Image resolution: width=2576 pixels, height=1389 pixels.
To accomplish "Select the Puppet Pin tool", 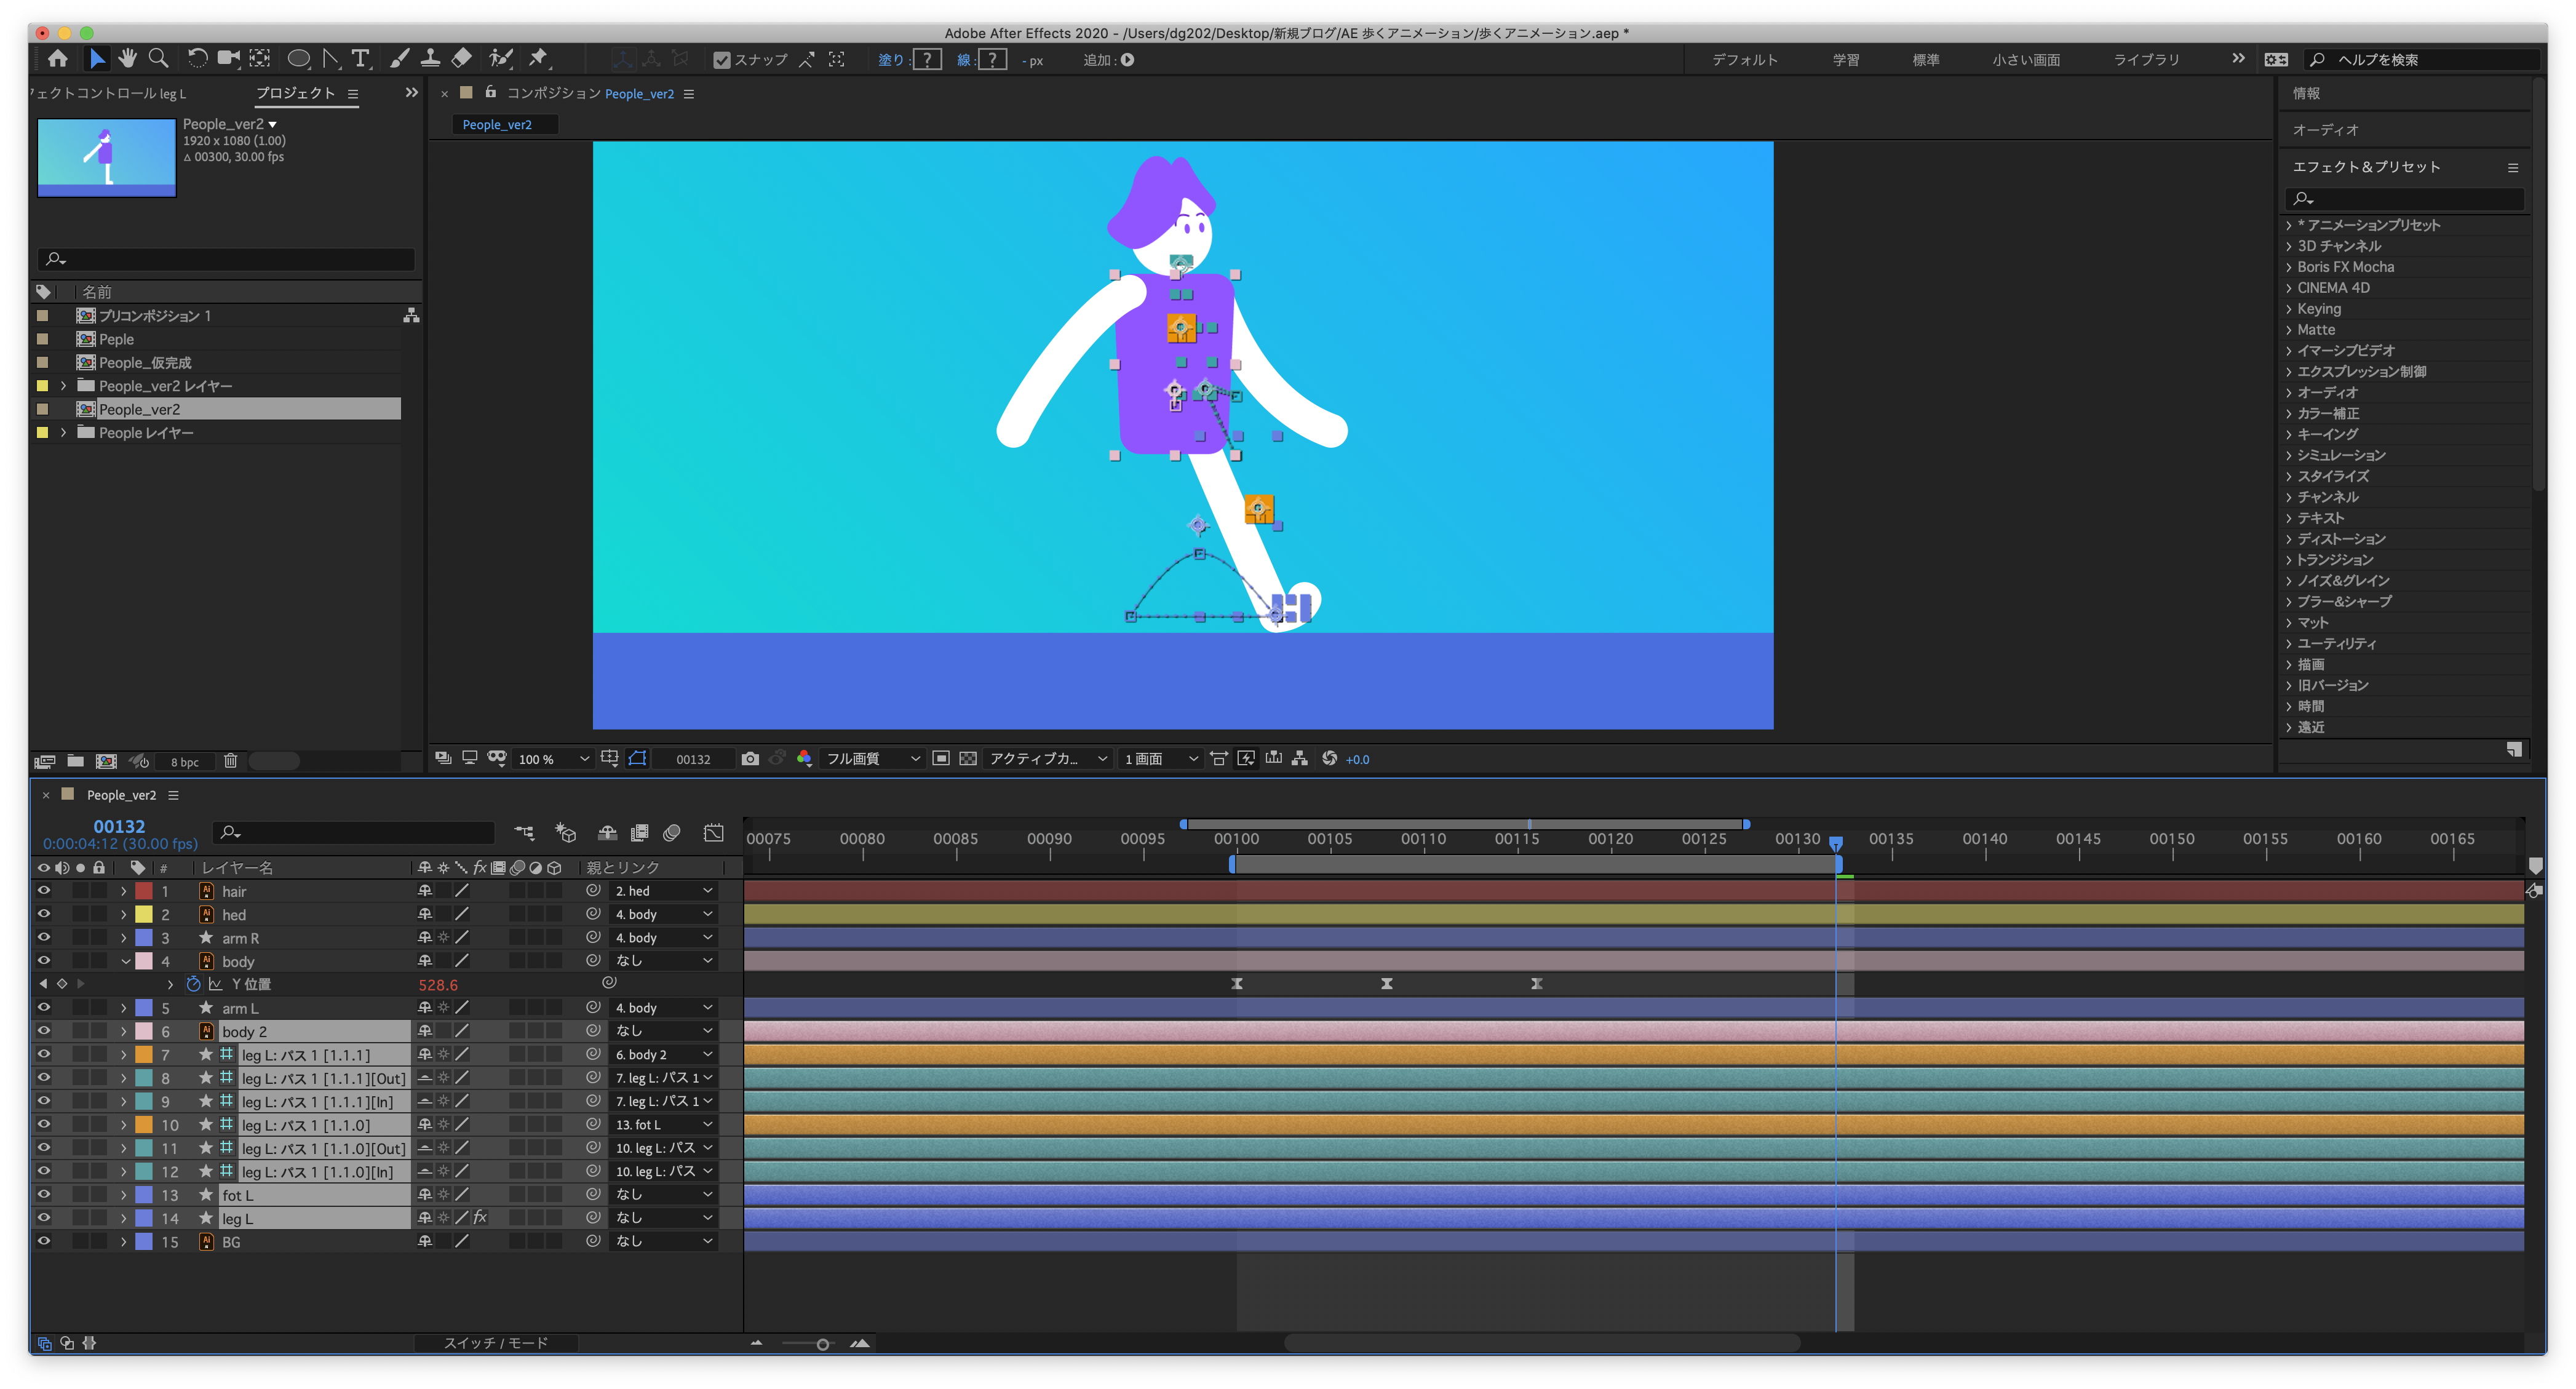I will 538,59.
